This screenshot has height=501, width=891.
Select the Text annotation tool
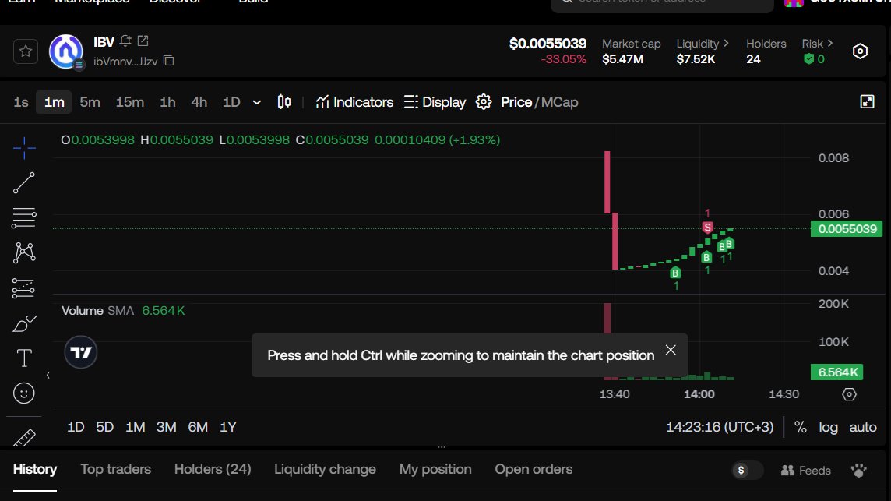[x=24, y=358]
